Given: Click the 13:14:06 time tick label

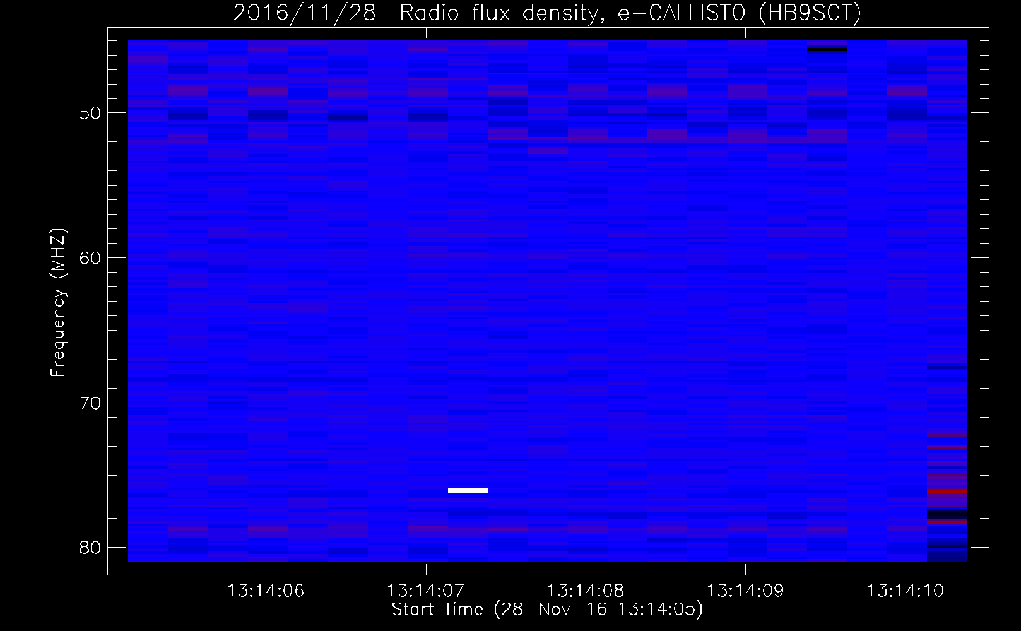Looking at the screenshot, I should [x=266, y=591].
